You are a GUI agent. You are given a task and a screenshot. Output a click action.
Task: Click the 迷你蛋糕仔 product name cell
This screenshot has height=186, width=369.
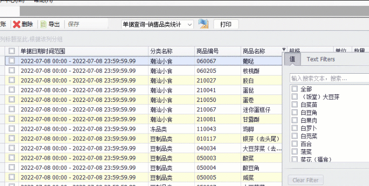coord(261,109)
